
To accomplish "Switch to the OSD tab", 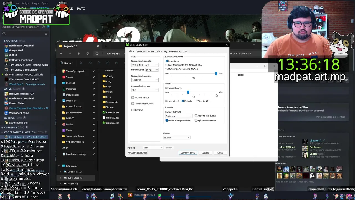I will (185, 51).
